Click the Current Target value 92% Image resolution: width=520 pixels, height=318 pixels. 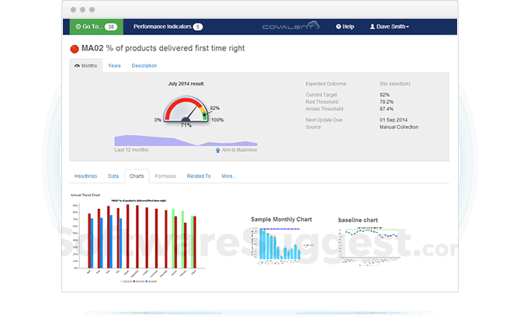tap(384, 95)
